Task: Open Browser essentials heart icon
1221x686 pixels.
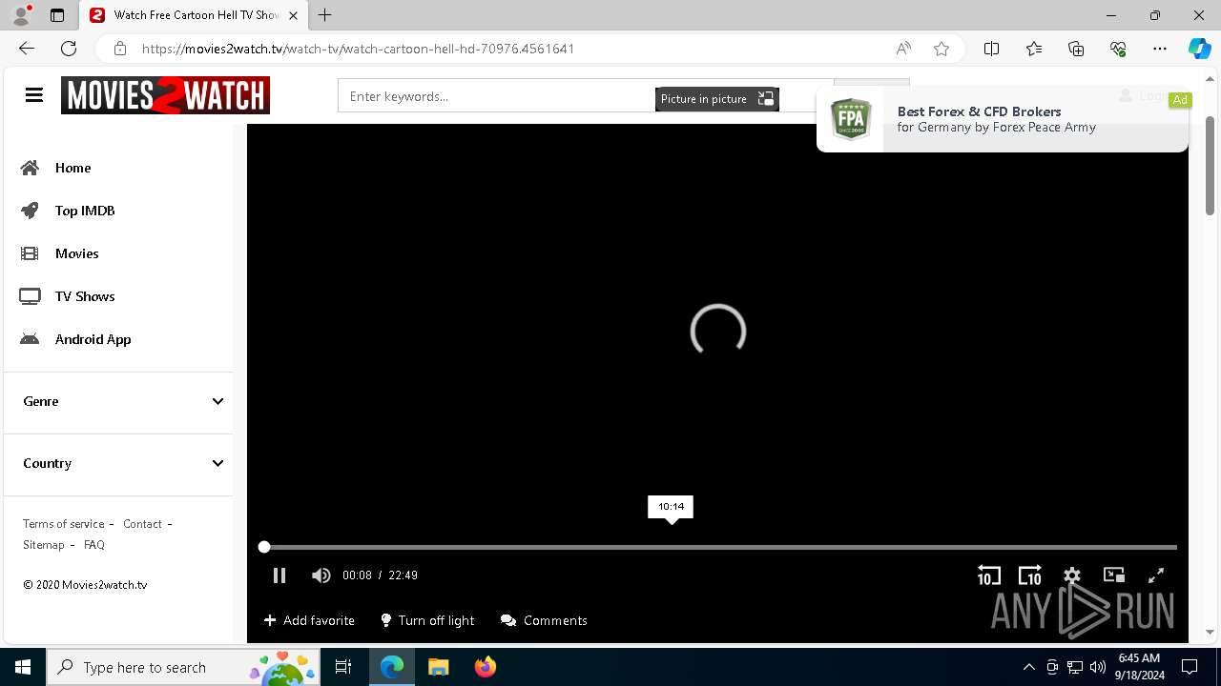Action: click(x=1118, y=49)
